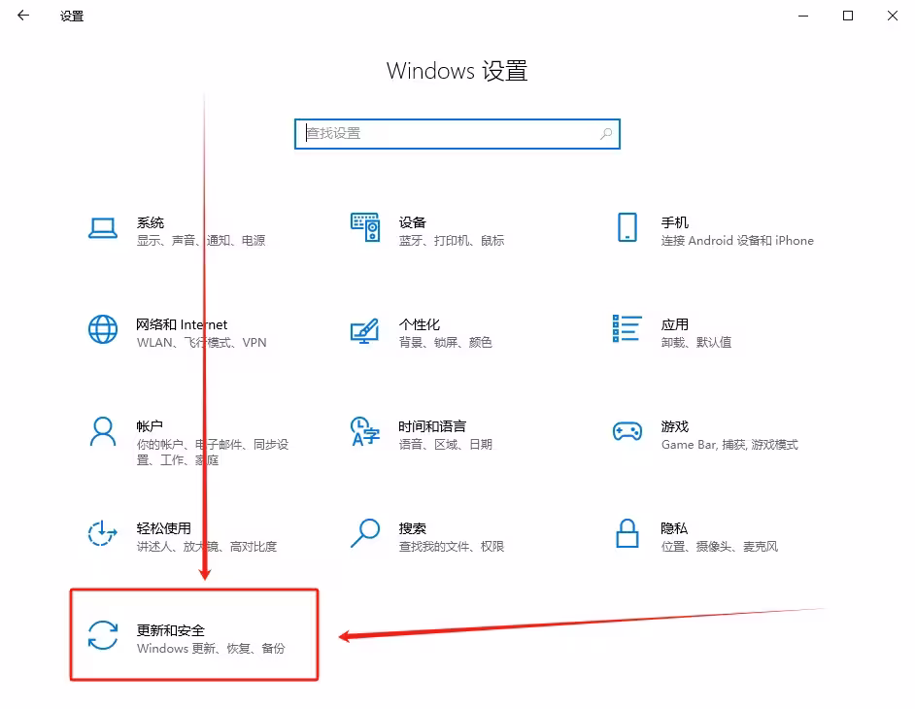Click the text 卸载、默认值
915x709 pixels.
click(695, 343)
